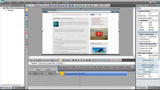This screenshot has height=90, width=160.
Task: Select the Text tool
Action: click(x=27, y=30)
